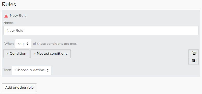Open the "any" conditions dropdown
This screenshot has width=202, height=94.
pyautogui.click(x=23, y=44)
